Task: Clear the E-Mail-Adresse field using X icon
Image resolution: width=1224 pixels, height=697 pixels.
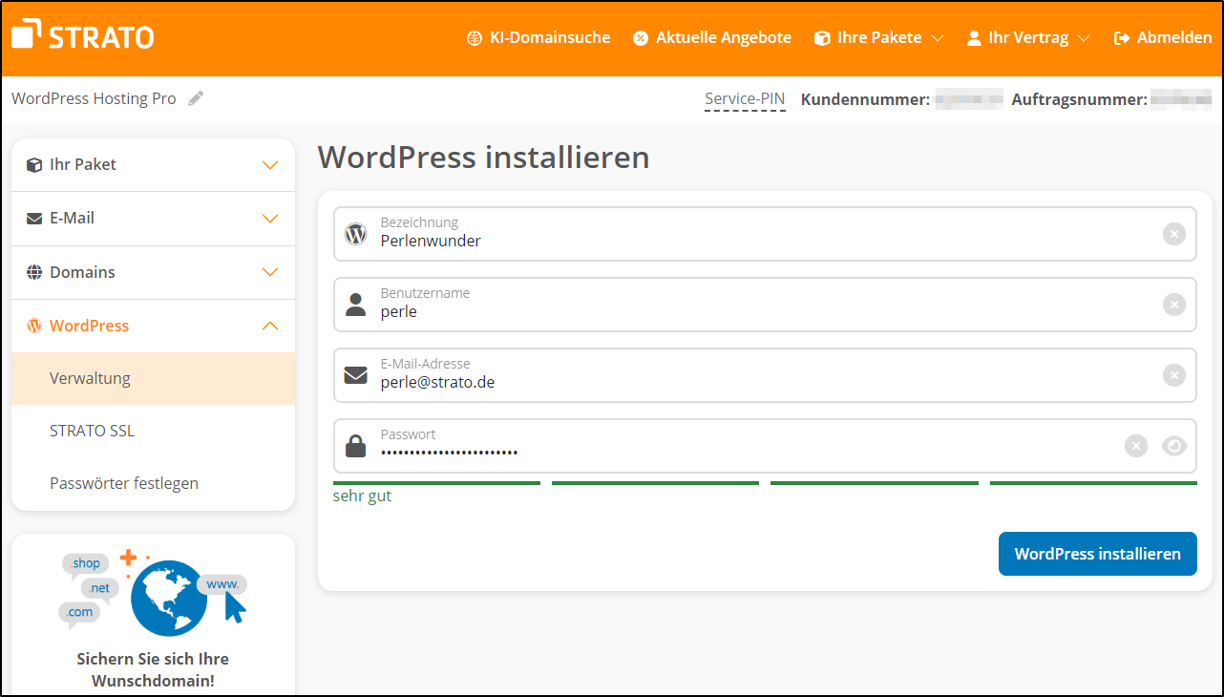Action: (1173, 375)
